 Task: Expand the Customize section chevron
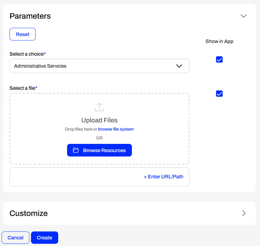(244, 213)
